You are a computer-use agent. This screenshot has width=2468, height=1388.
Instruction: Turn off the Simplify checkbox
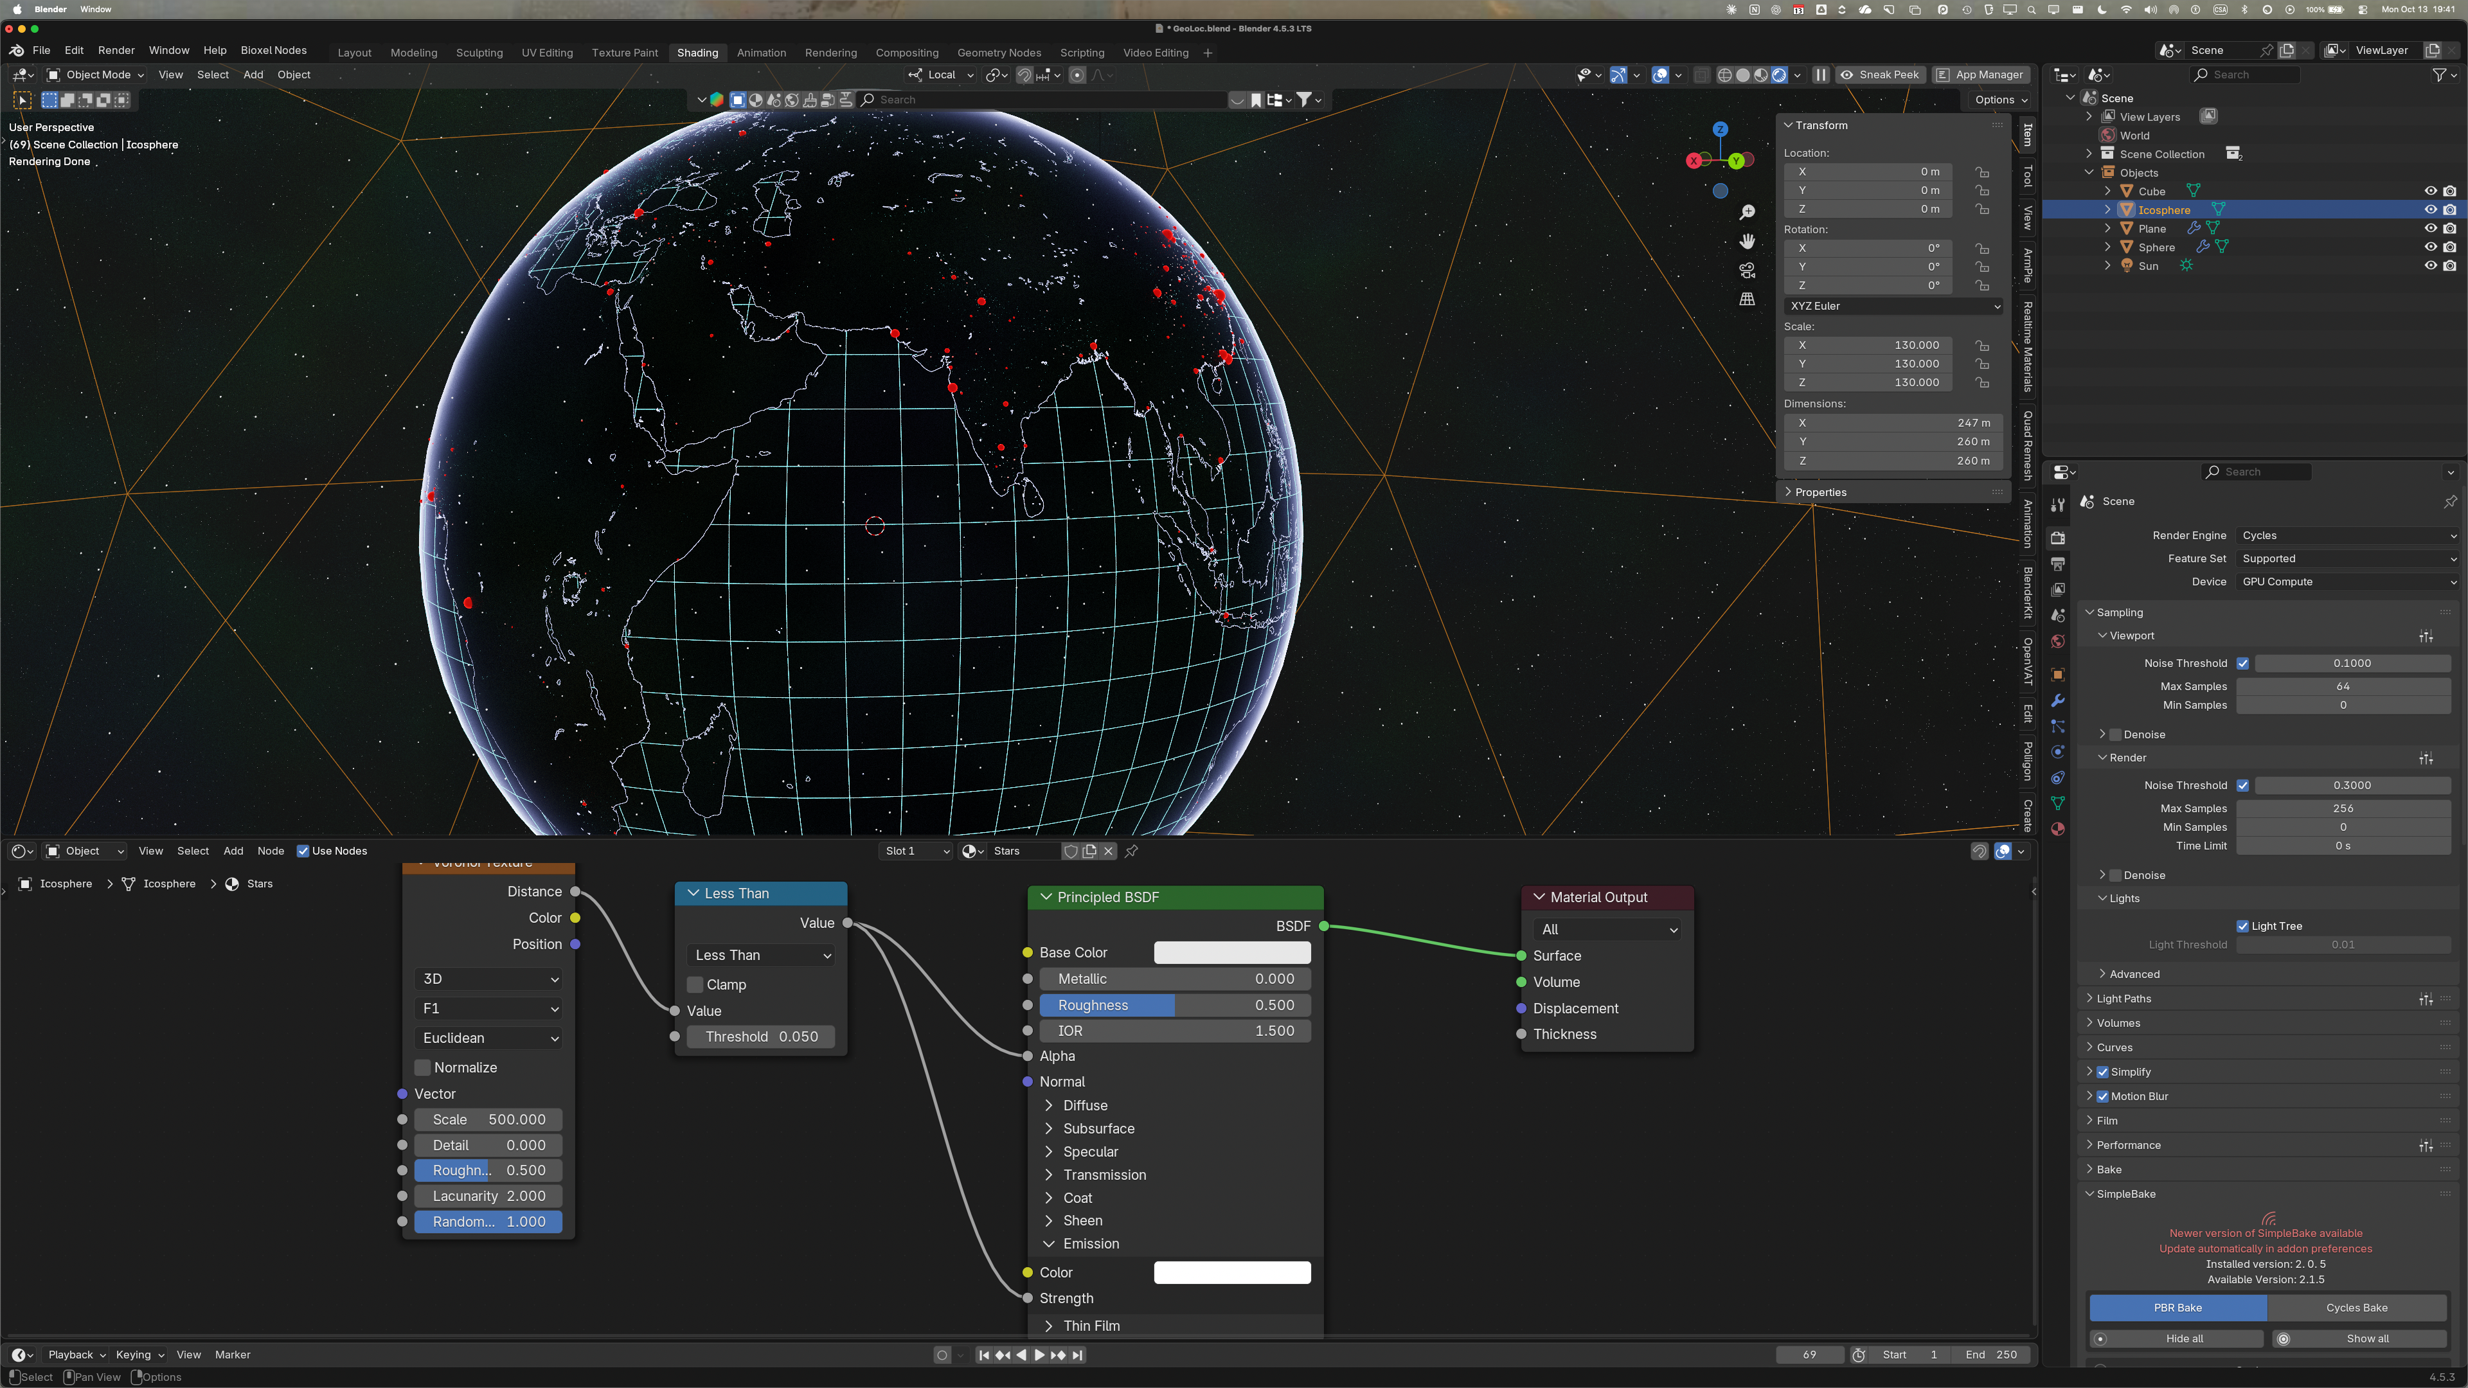click(2103, 1072)
